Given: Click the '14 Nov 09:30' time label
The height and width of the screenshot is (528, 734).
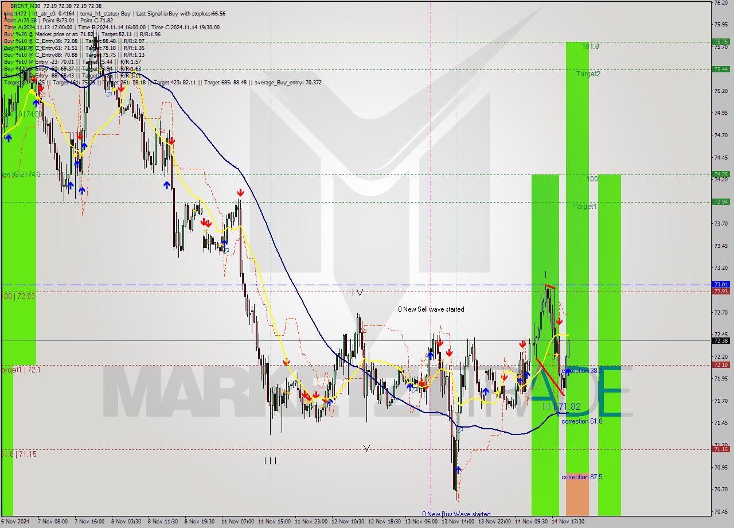Looking at the screenshot, I should [x=530, y=522].
